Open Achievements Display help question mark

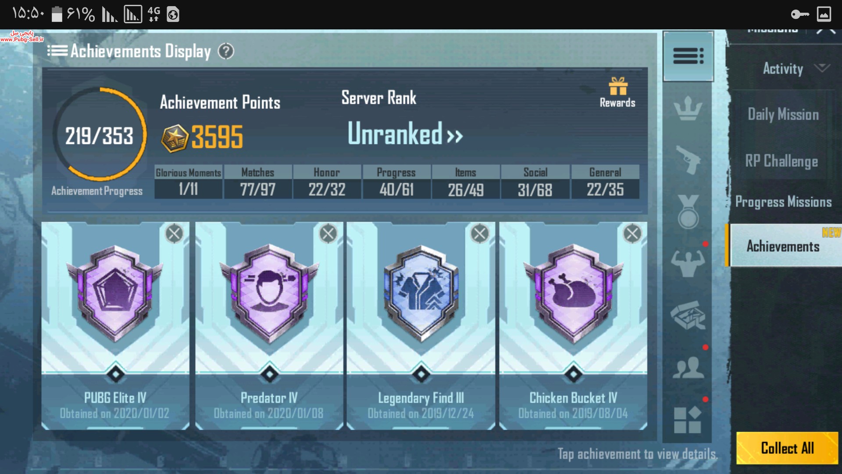[226, 51]
